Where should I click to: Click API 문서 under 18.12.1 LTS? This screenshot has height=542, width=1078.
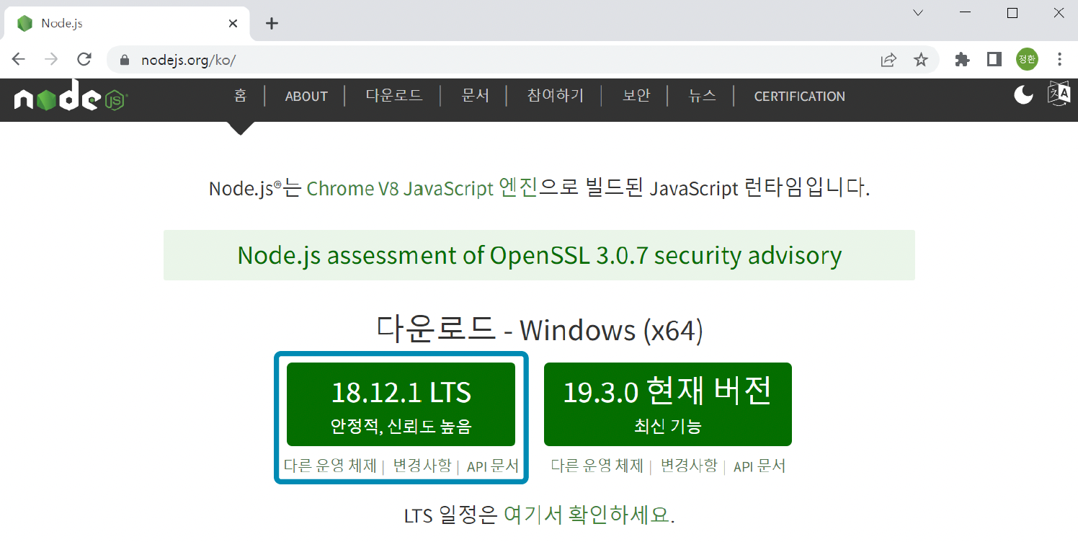(x=493, y=466)
